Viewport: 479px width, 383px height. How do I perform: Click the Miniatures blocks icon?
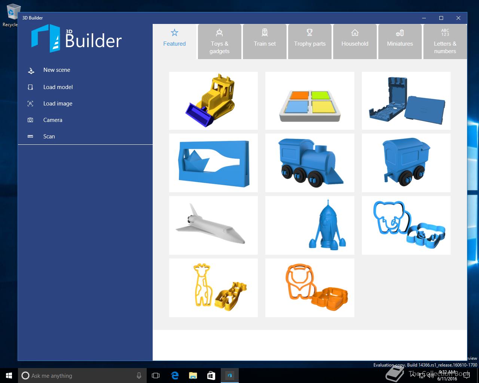point(400,33)
